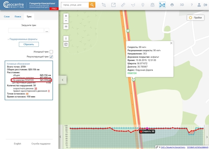Open the people/group icon in toolbar

(153, 5)
